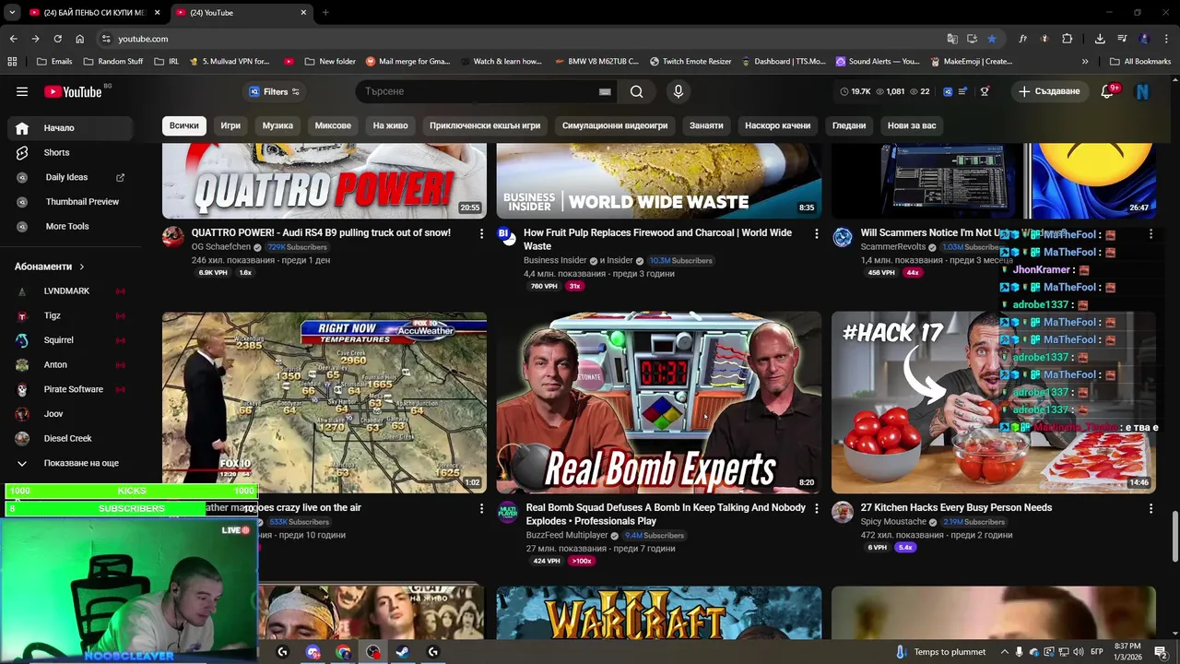This screenshot has width=1180, height=664.
Task: Open options for 27 Kitchen Hacks video
Action: (1150, 508)
